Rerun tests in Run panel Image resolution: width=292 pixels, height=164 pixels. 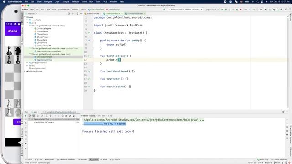26,116
